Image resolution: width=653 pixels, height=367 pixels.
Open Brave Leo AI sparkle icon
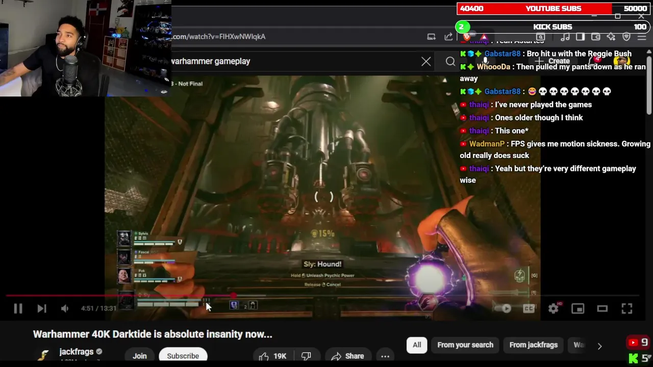(611, 37)
